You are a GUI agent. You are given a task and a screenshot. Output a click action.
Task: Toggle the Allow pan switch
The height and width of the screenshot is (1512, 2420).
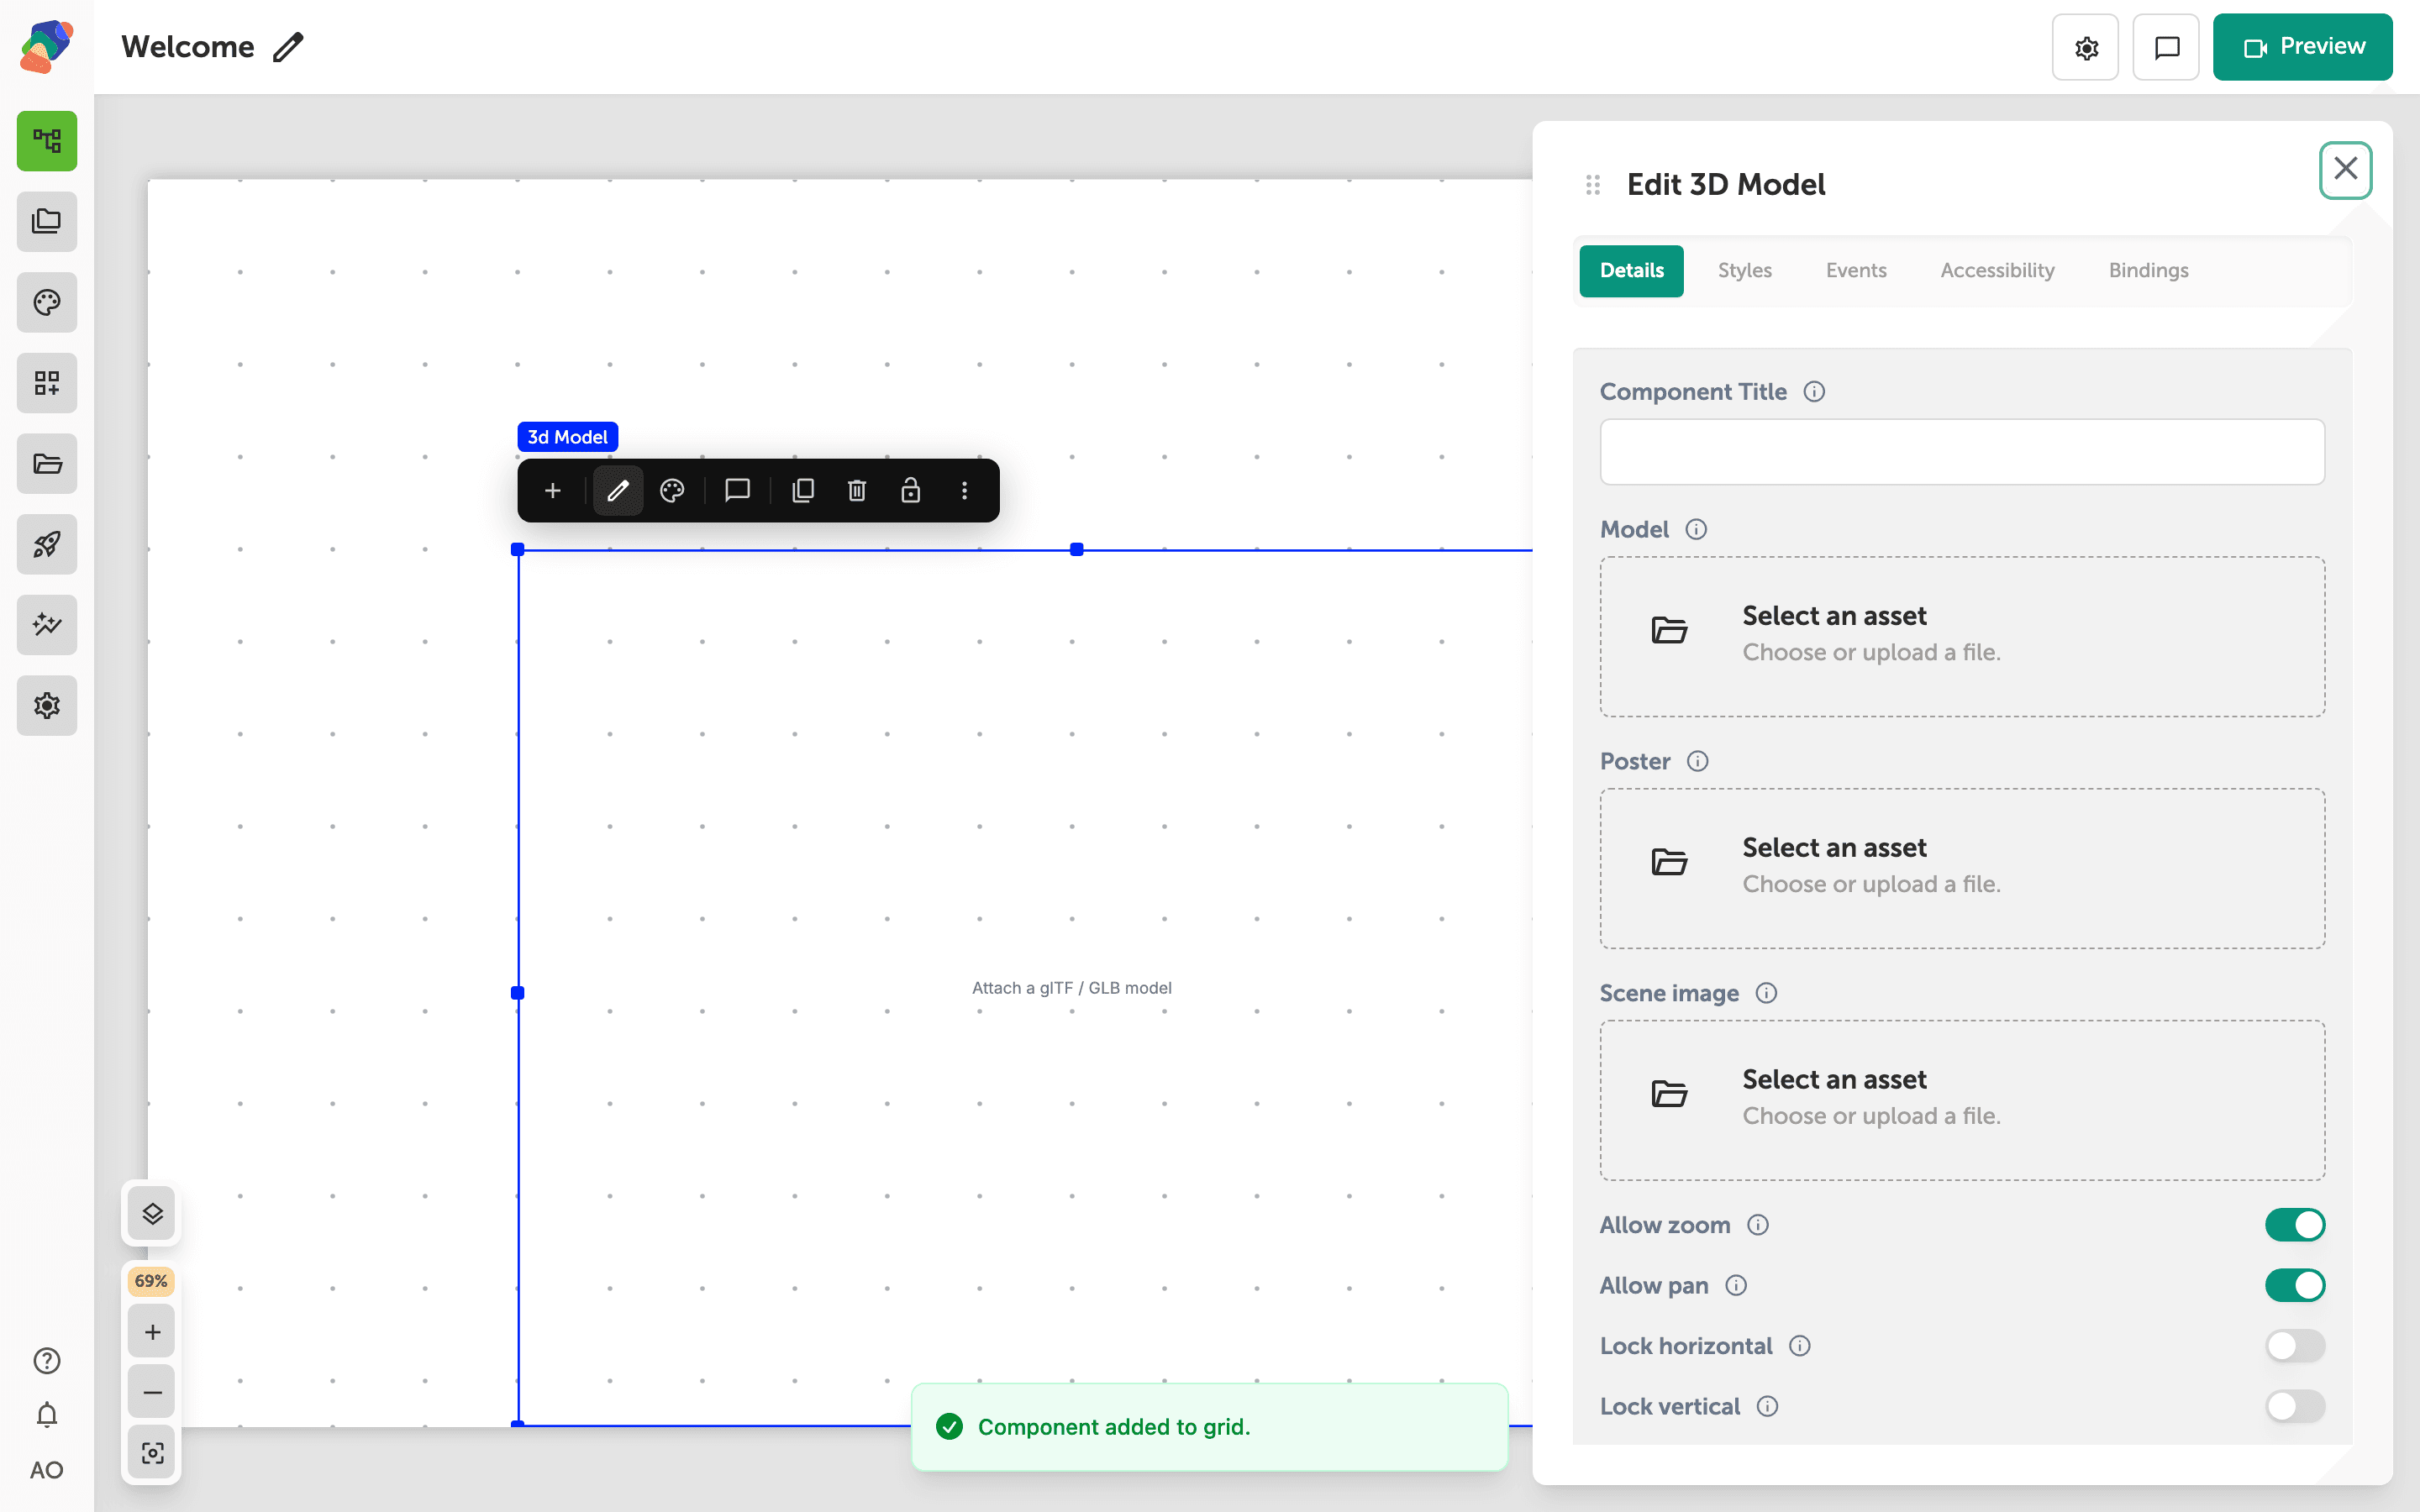(2294, 1285)
